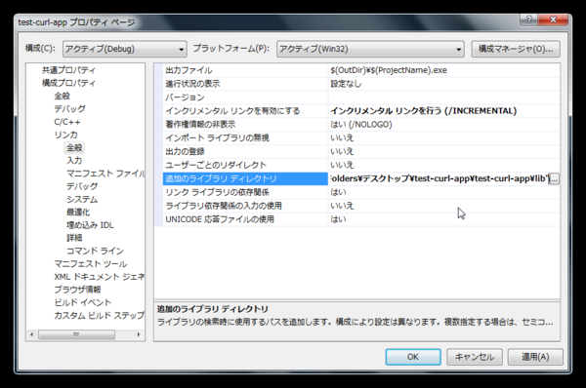The height and width of the screenshot is (388, 586).
Task: Click the はい (/NOLOGO) value
Action: (361, 124)
